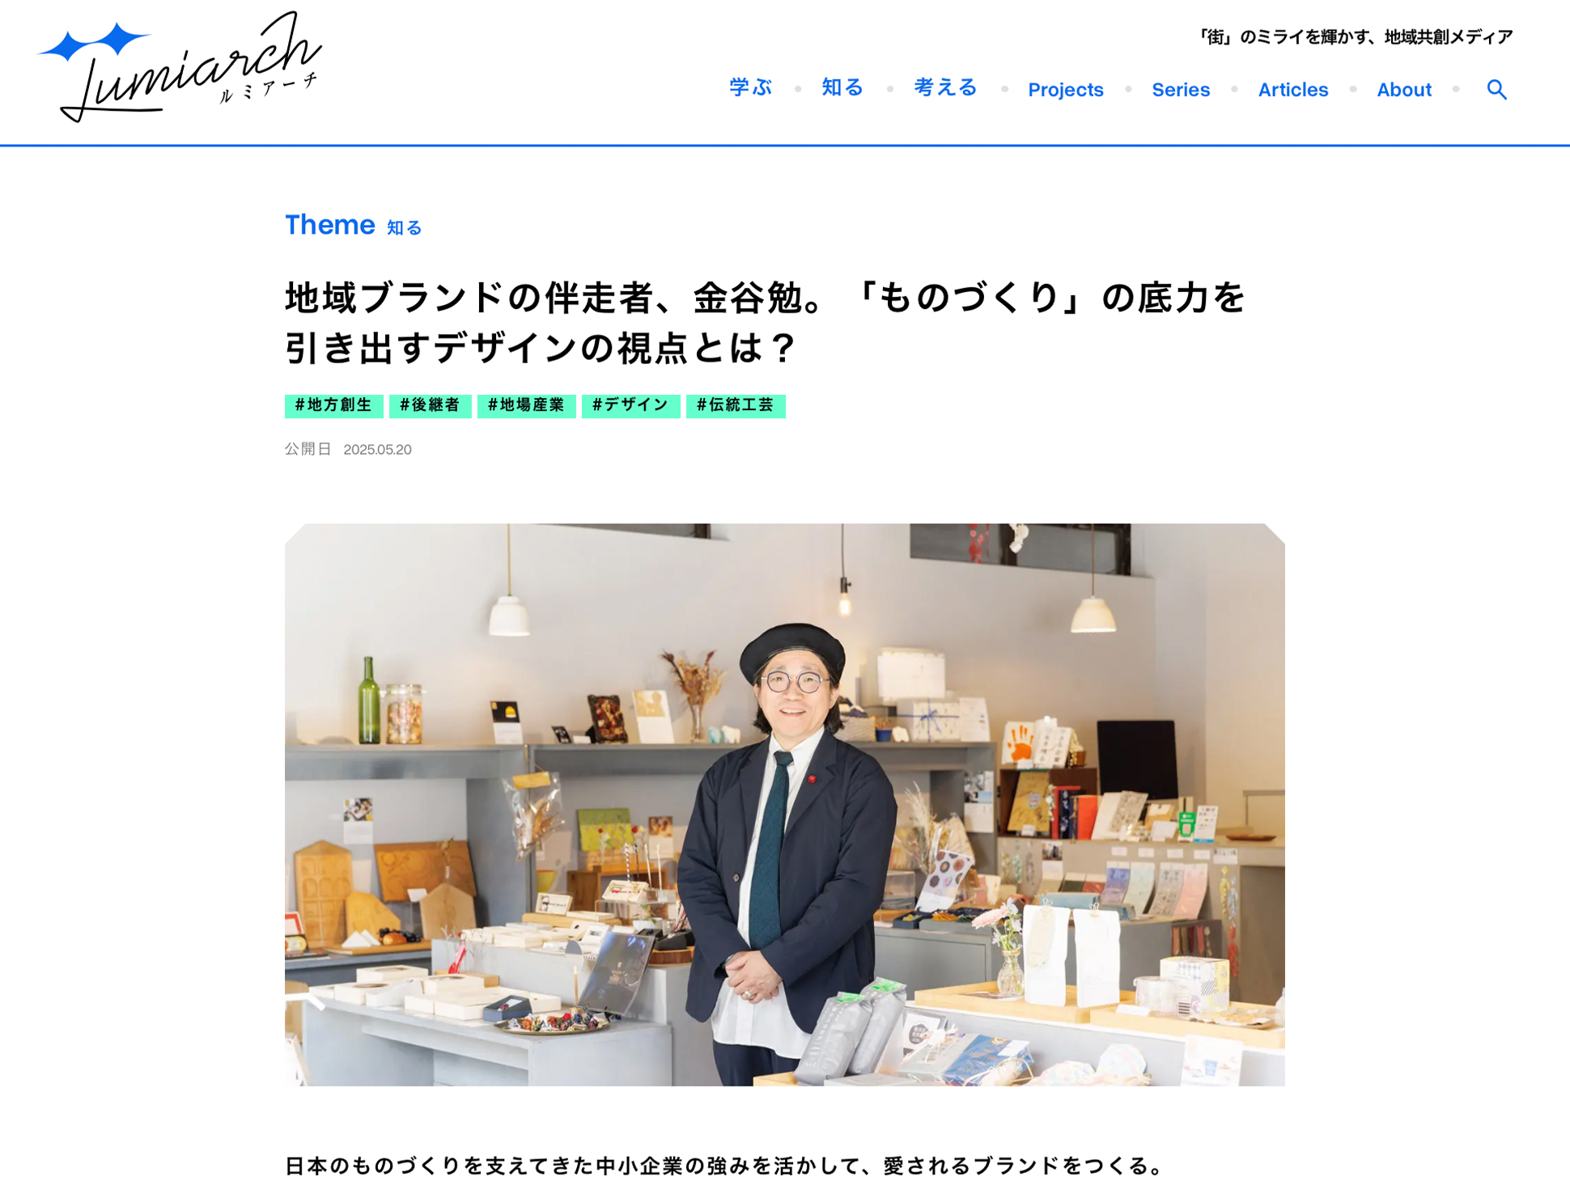The width and height of the screenshot is (1570, 1177).
Task: Visit the About page
Action: coord(1403,90)
